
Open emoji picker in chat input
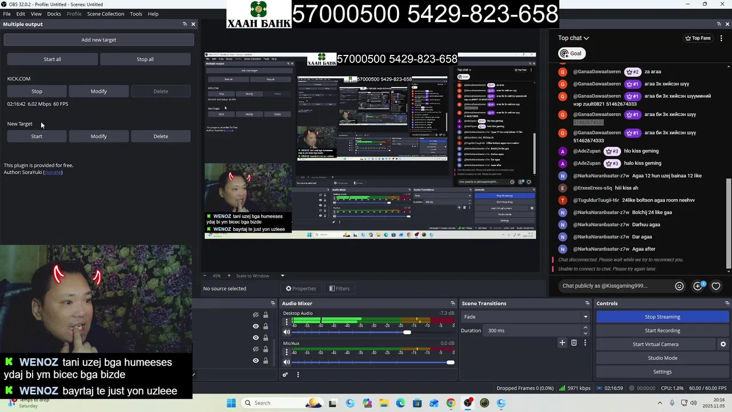pyautogui.click(x=679, y=286)
